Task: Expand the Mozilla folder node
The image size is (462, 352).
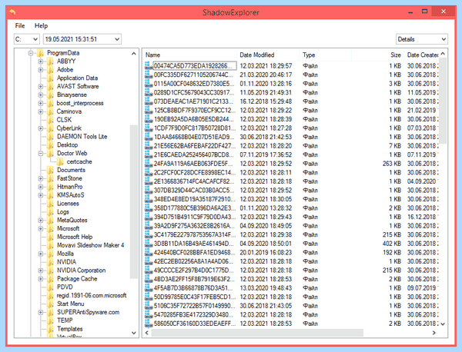Action: pyautogui.click(x=40, y=254)
